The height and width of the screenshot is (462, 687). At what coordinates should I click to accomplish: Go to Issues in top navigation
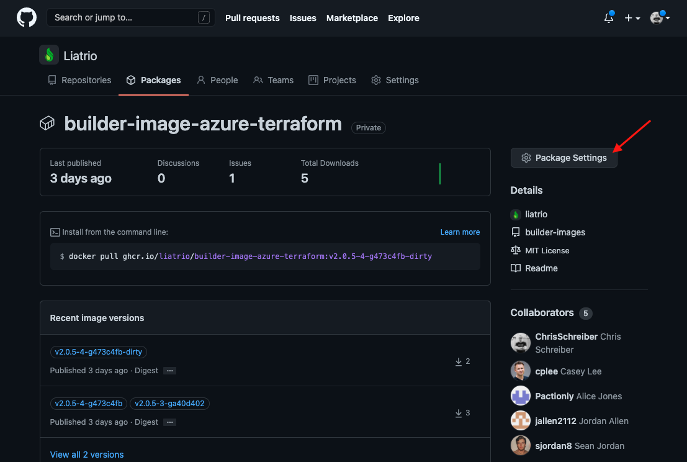click(x=303, y=18)
